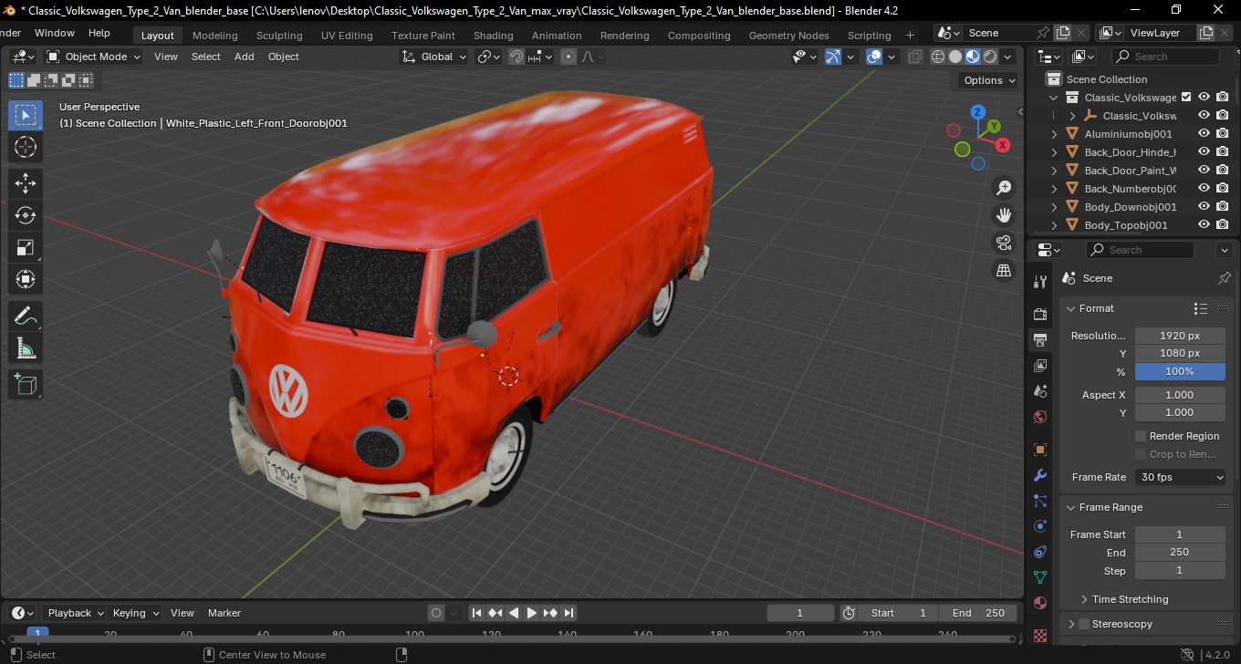Screen dimensions: 1241x664
Task: Pick the Measure tool
Action: tap(26, 348)
